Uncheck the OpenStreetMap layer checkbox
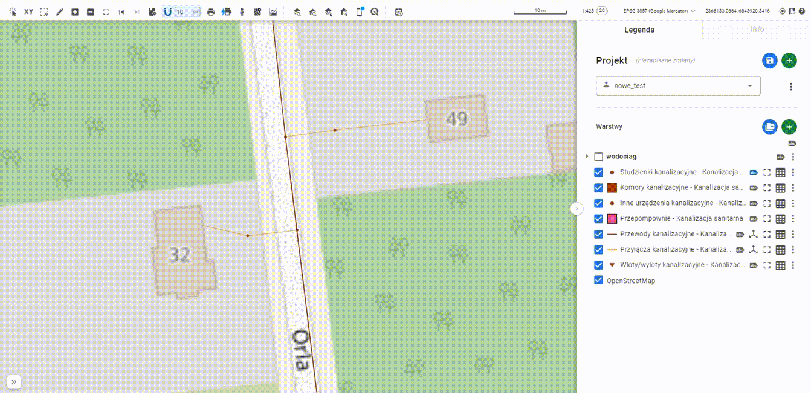The width and height of the screenshot is (811, 393). (599, 281)
